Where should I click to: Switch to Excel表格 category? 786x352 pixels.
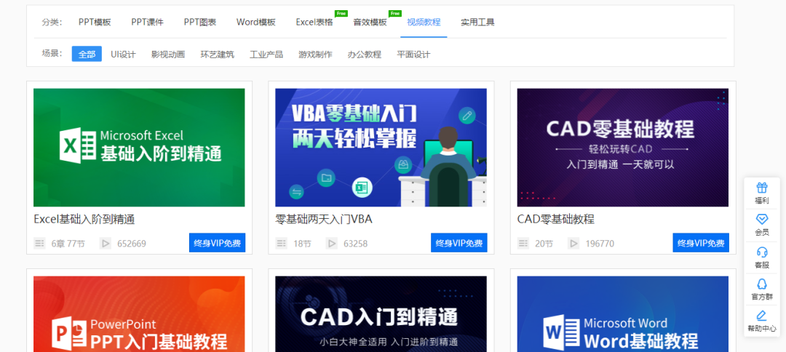[x=314, y=22]
